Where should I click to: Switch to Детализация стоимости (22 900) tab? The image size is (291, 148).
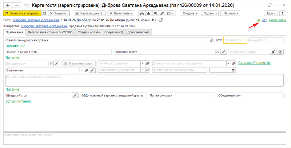click(51, 32)
